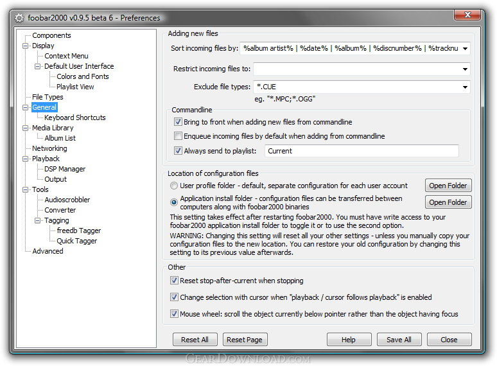Click the Reset All button
This screenshot has height=366, width=497.
tap(195, 340)
